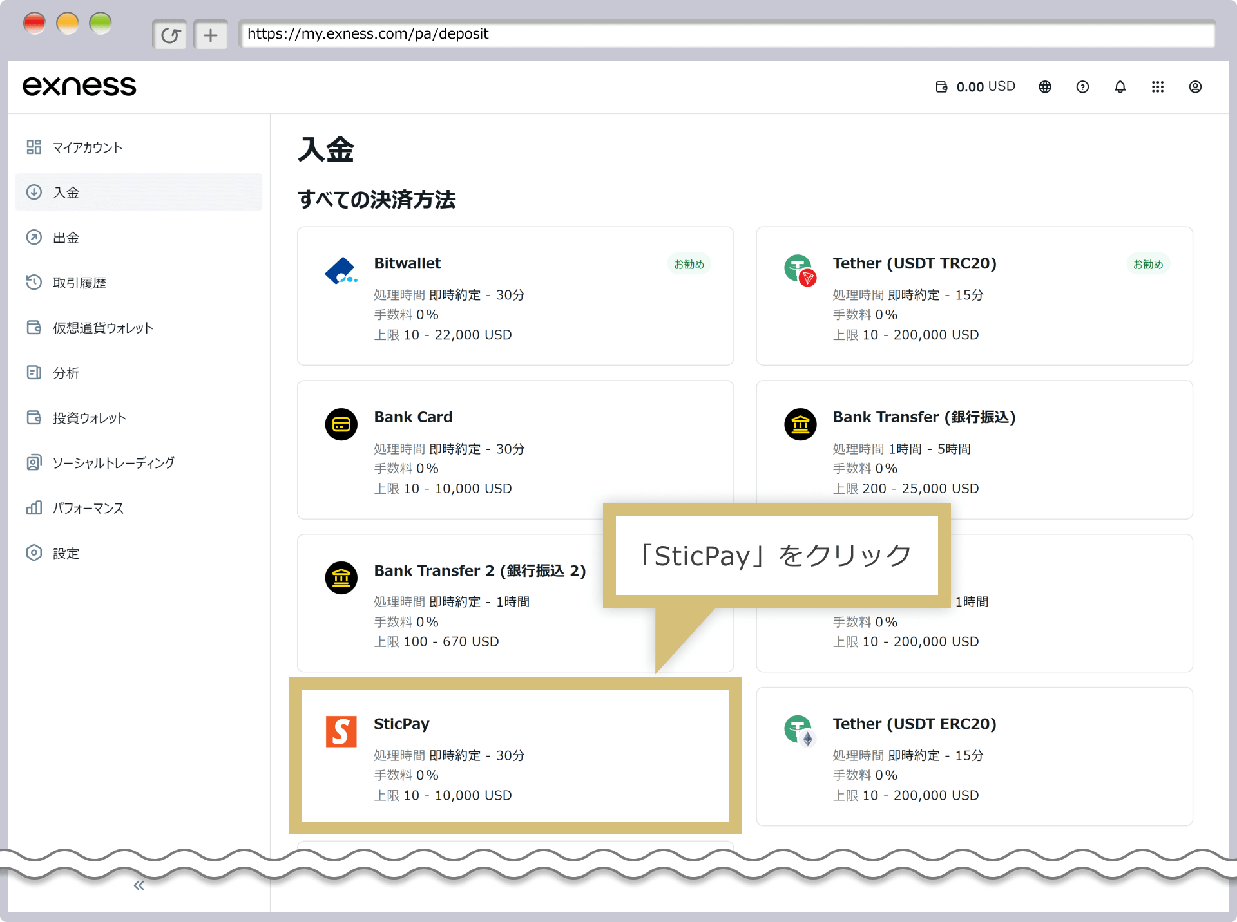The image size is (1237, 922).
Task: Open ソーシャルトレーディング in the sidebar
Action: tap(139, 463)
